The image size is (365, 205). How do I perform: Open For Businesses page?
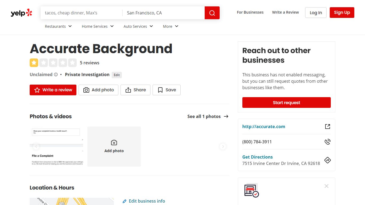pos(250,12)
